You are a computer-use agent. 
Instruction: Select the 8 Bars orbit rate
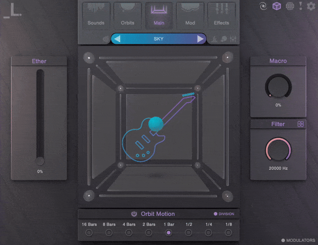[x=109, y=233]
